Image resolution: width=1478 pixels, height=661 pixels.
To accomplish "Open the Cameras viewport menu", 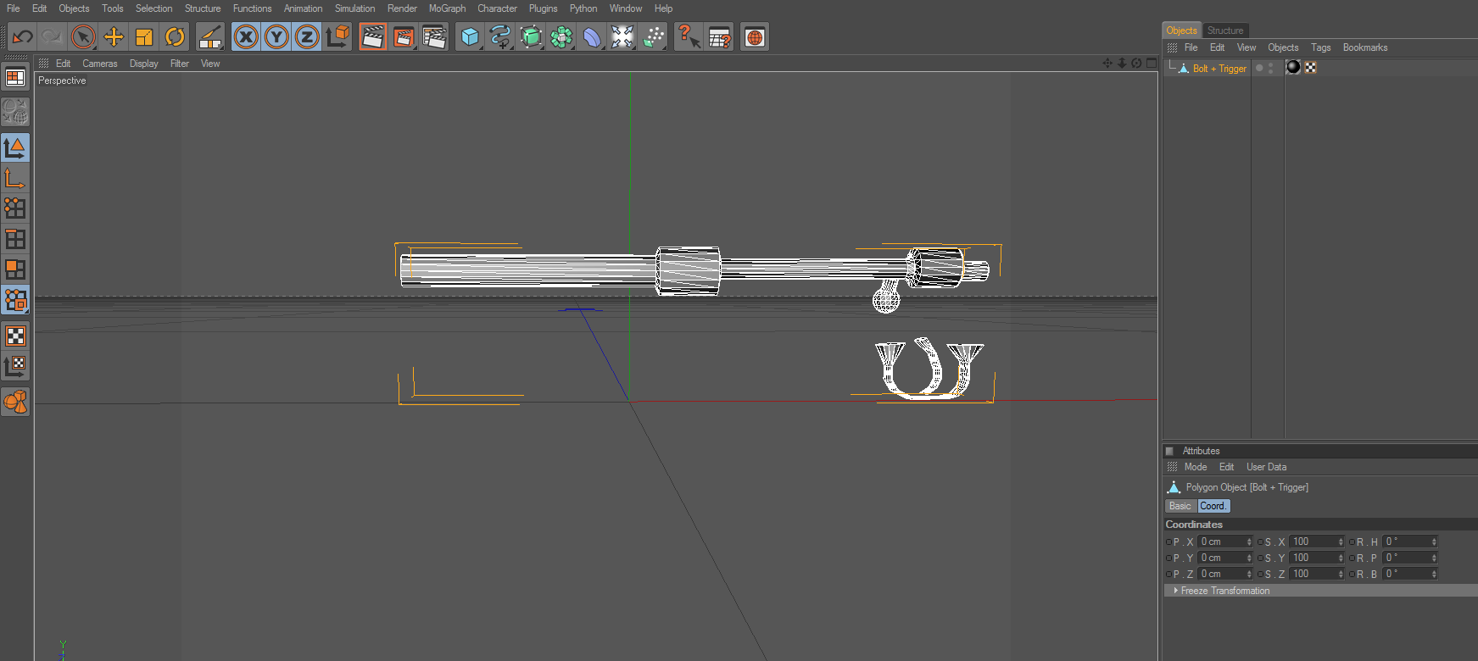I will pos(99,64).
